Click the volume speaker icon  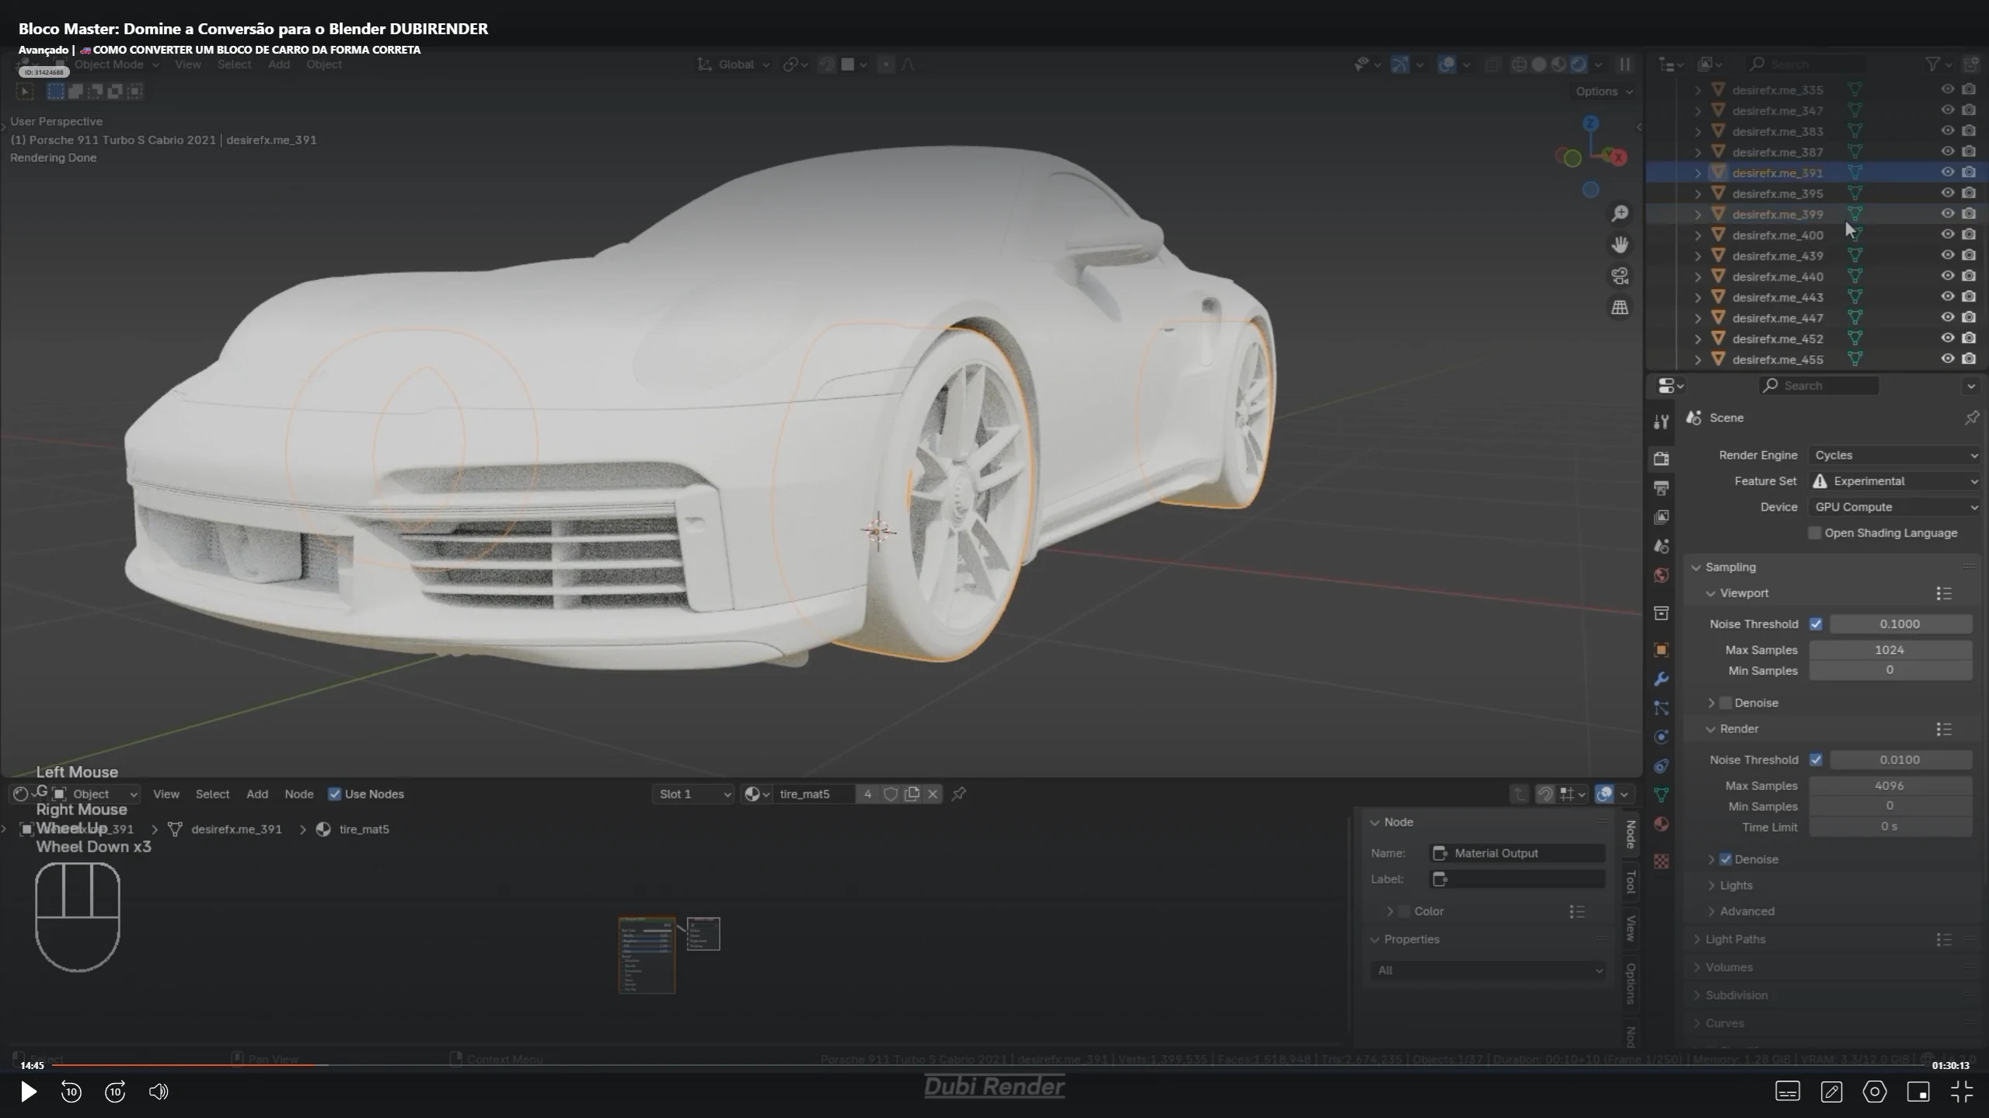click(x=158, y=1092)
